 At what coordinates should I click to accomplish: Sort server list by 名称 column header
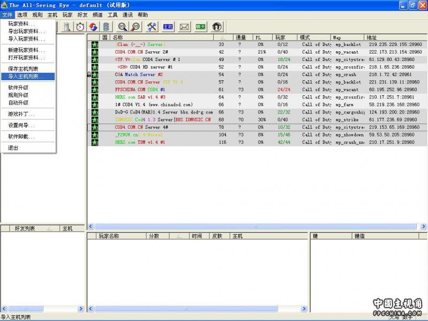point(162,37)
